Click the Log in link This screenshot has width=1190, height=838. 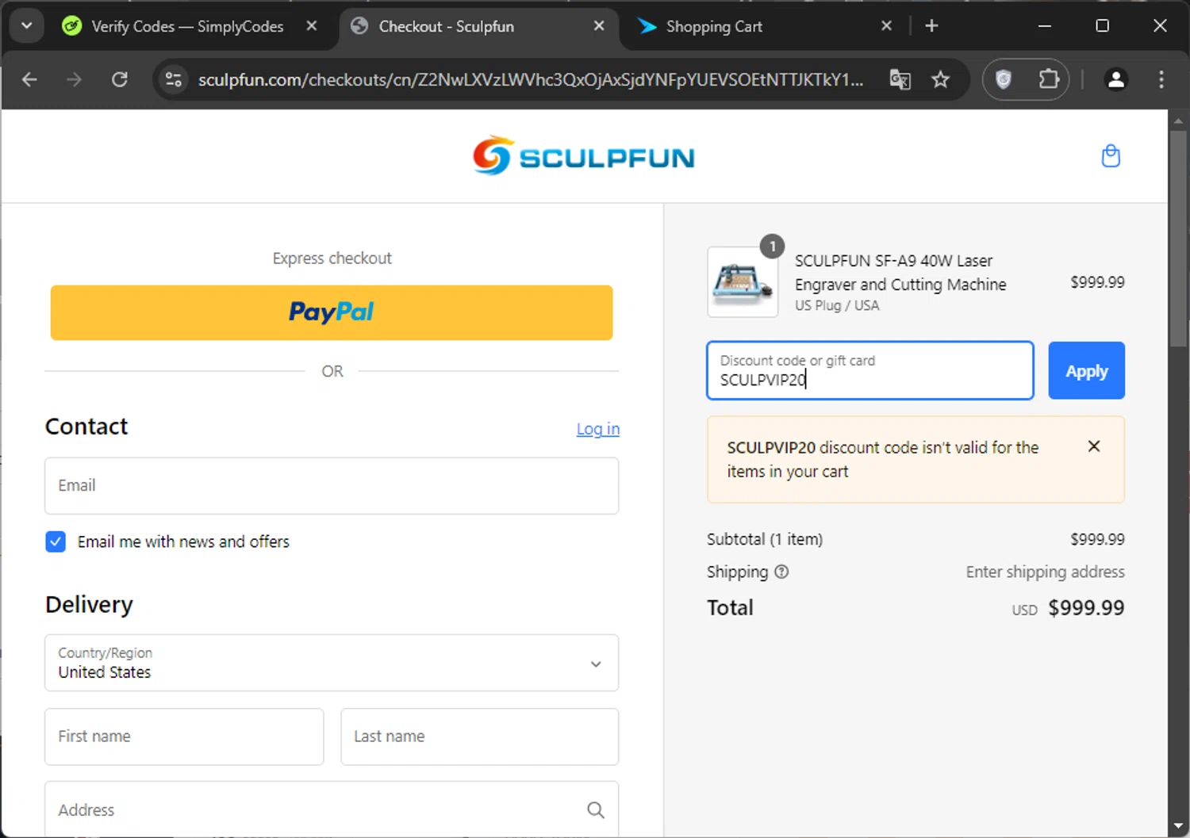click(598, 429)
